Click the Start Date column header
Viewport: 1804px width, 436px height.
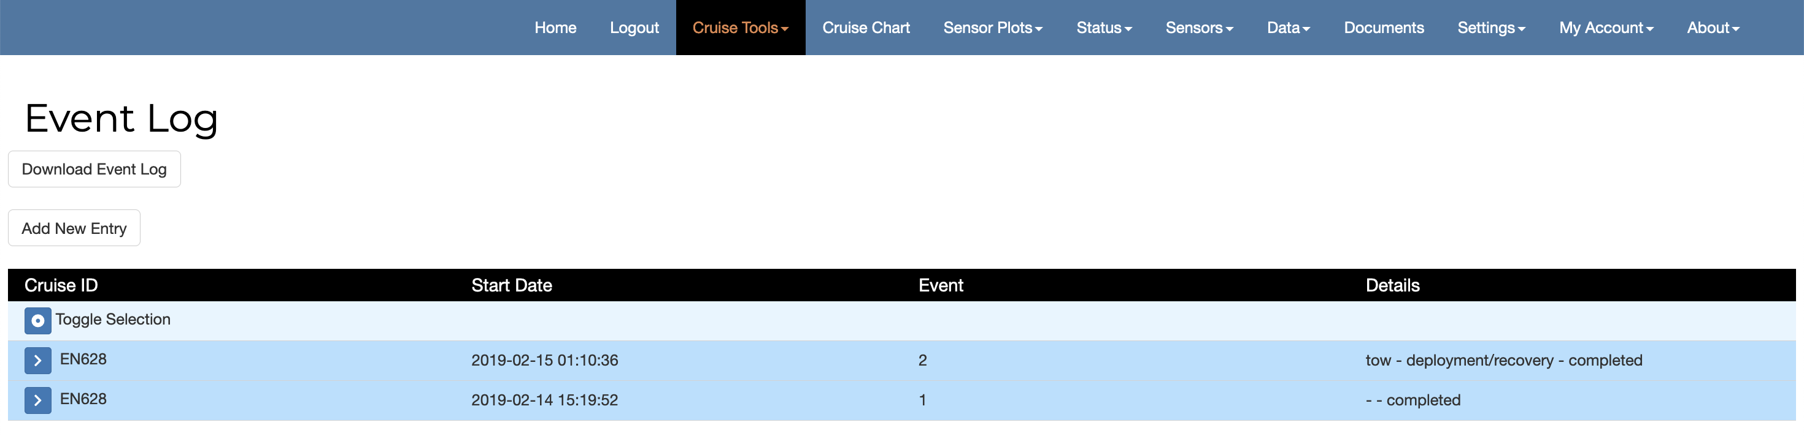tap(511, 285)
